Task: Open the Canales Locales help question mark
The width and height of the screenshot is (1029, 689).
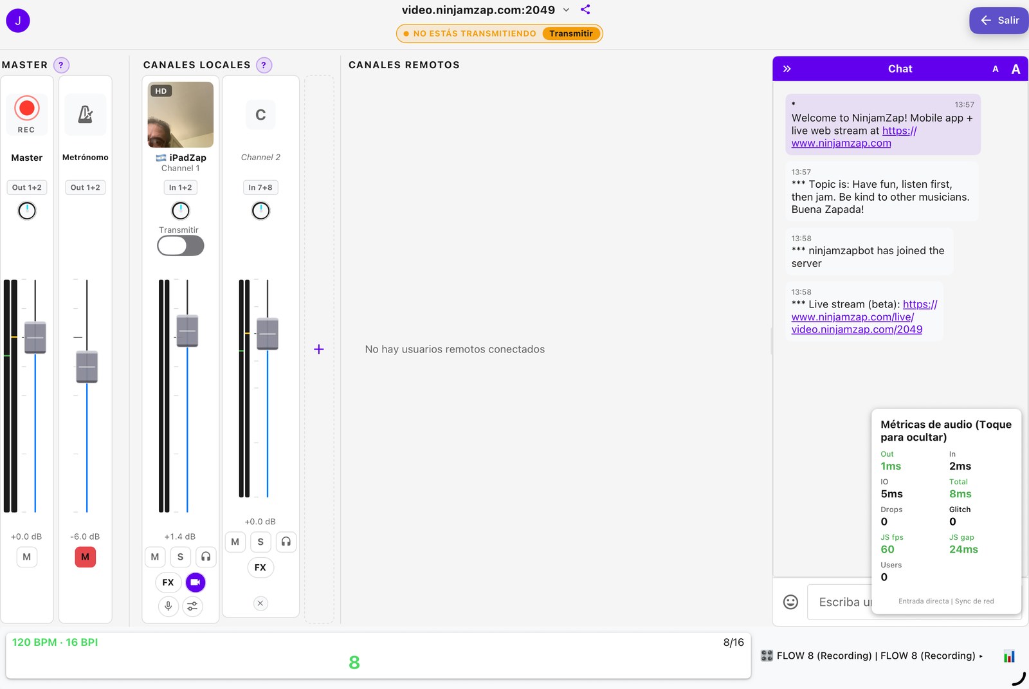Action: (264, 65)
